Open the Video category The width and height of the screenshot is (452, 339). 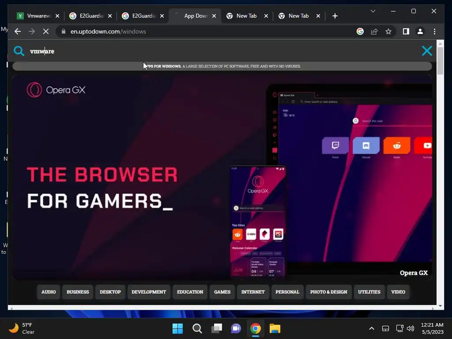click(398, 292)
